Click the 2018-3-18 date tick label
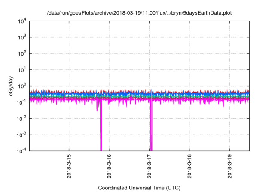275x192 pixels. (189, 166)
